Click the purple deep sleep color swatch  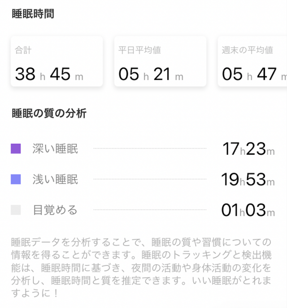[x=16, y=149]
